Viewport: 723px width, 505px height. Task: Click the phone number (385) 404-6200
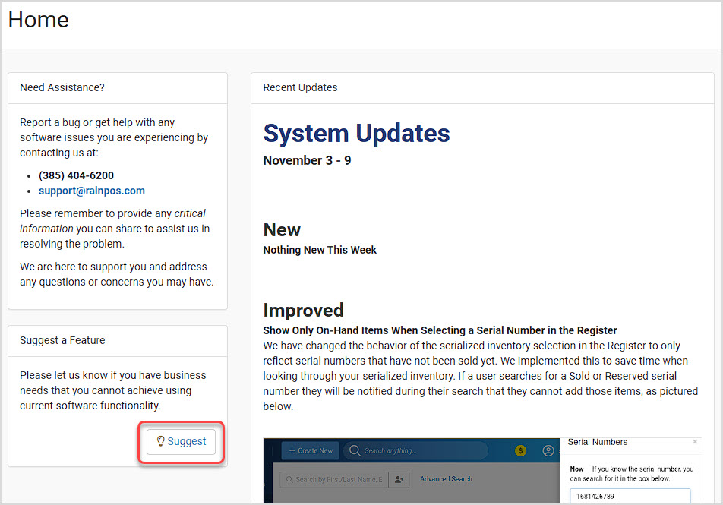pyautogui.click(x=76, y=175)
